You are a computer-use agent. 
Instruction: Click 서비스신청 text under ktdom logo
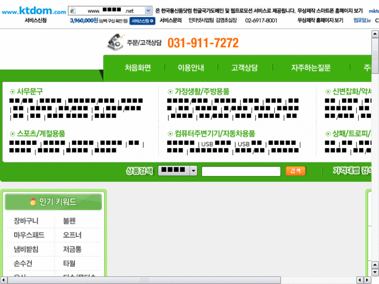point(35,20)
